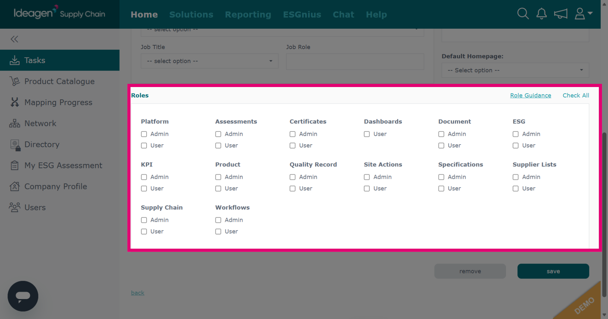Click the Directory locked-globe icon
This screenshot has width=608, height=319.
click(x=15, y=145)
